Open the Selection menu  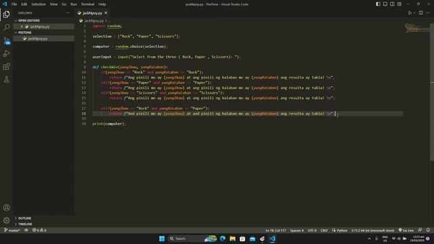point(39,4)
